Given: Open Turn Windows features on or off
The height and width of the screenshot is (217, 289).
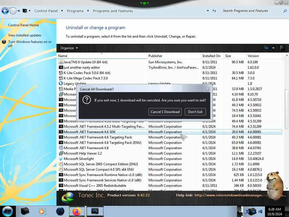Looking at the screenshot, I should [30, 44].
